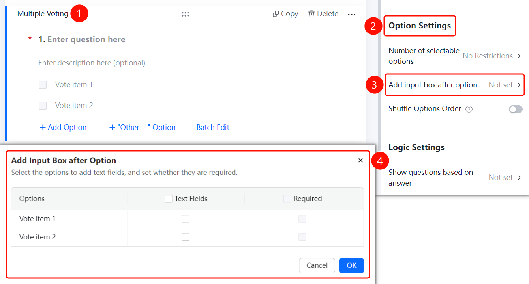The image size is (529, 284).
Task: Click the Logic Settings heading
Action: click(416, 147)
